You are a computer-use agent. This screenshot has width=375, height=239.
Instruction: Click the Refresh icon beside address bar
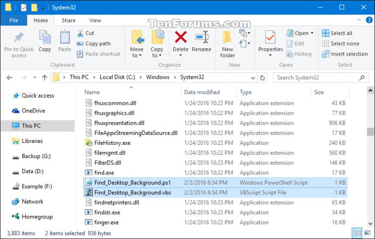coord(262,77)
